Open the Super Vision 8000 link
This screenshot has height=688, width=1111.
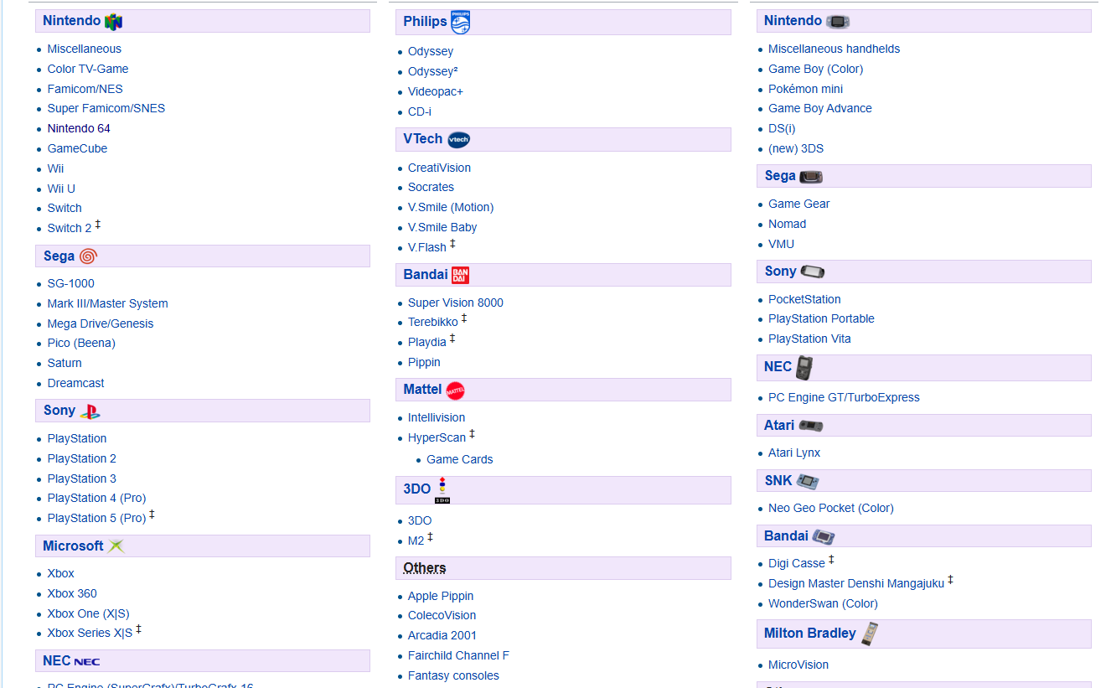tap(456, 303)
